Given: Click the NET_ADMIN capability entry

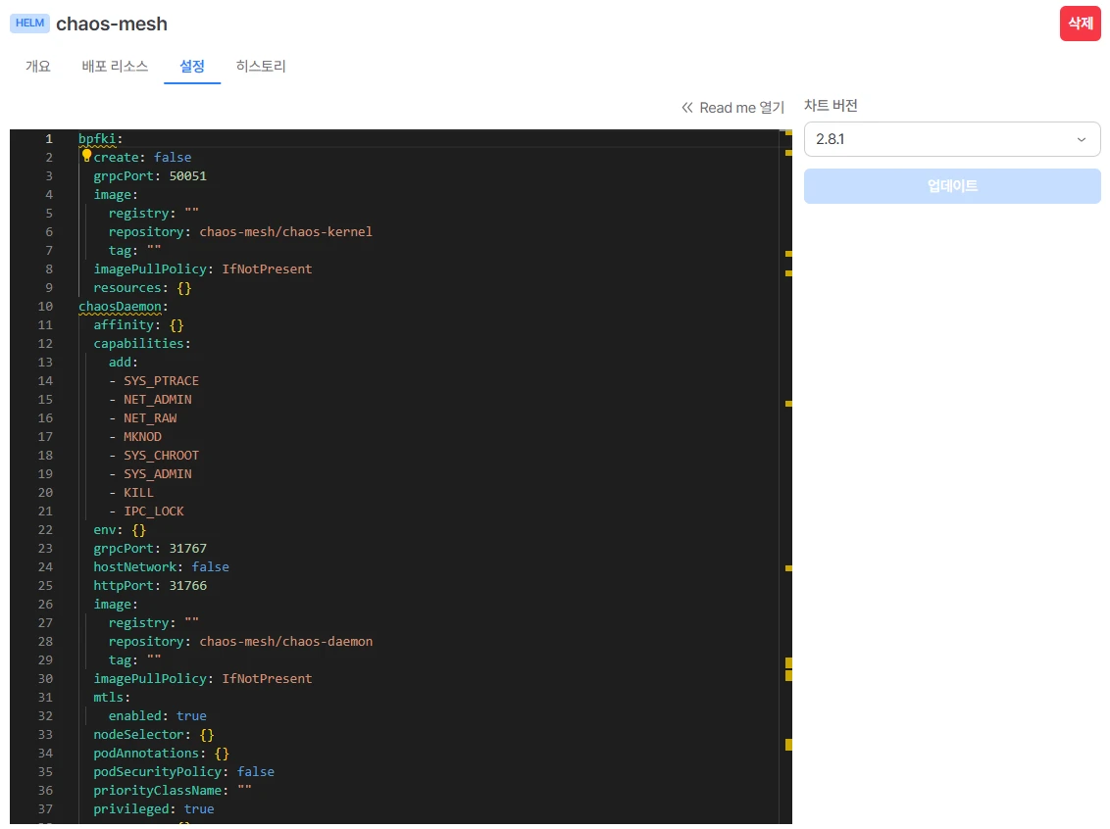Looking at the screenshot, I should pos(158,399).
